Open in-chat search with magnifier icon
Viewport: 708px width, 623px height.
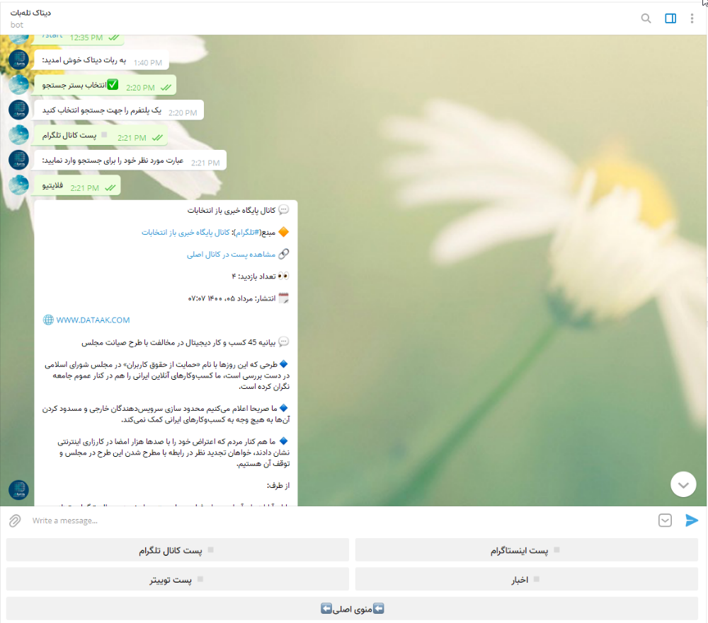tap(646, 18)
